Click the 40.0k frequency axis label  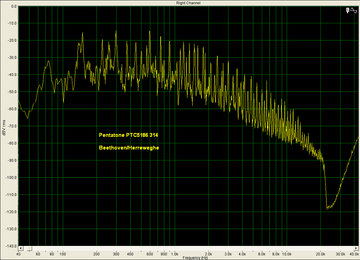(x=354, y=254)
